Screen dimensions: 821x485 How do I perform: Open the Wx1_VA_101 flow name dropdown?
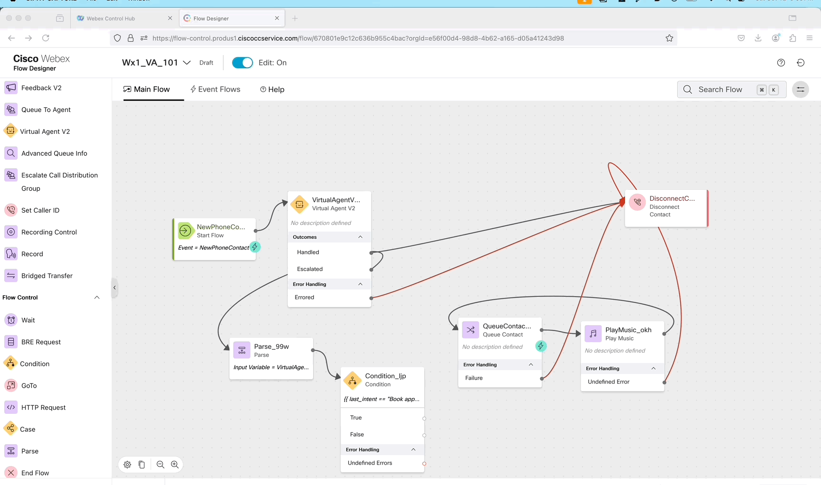187,63
